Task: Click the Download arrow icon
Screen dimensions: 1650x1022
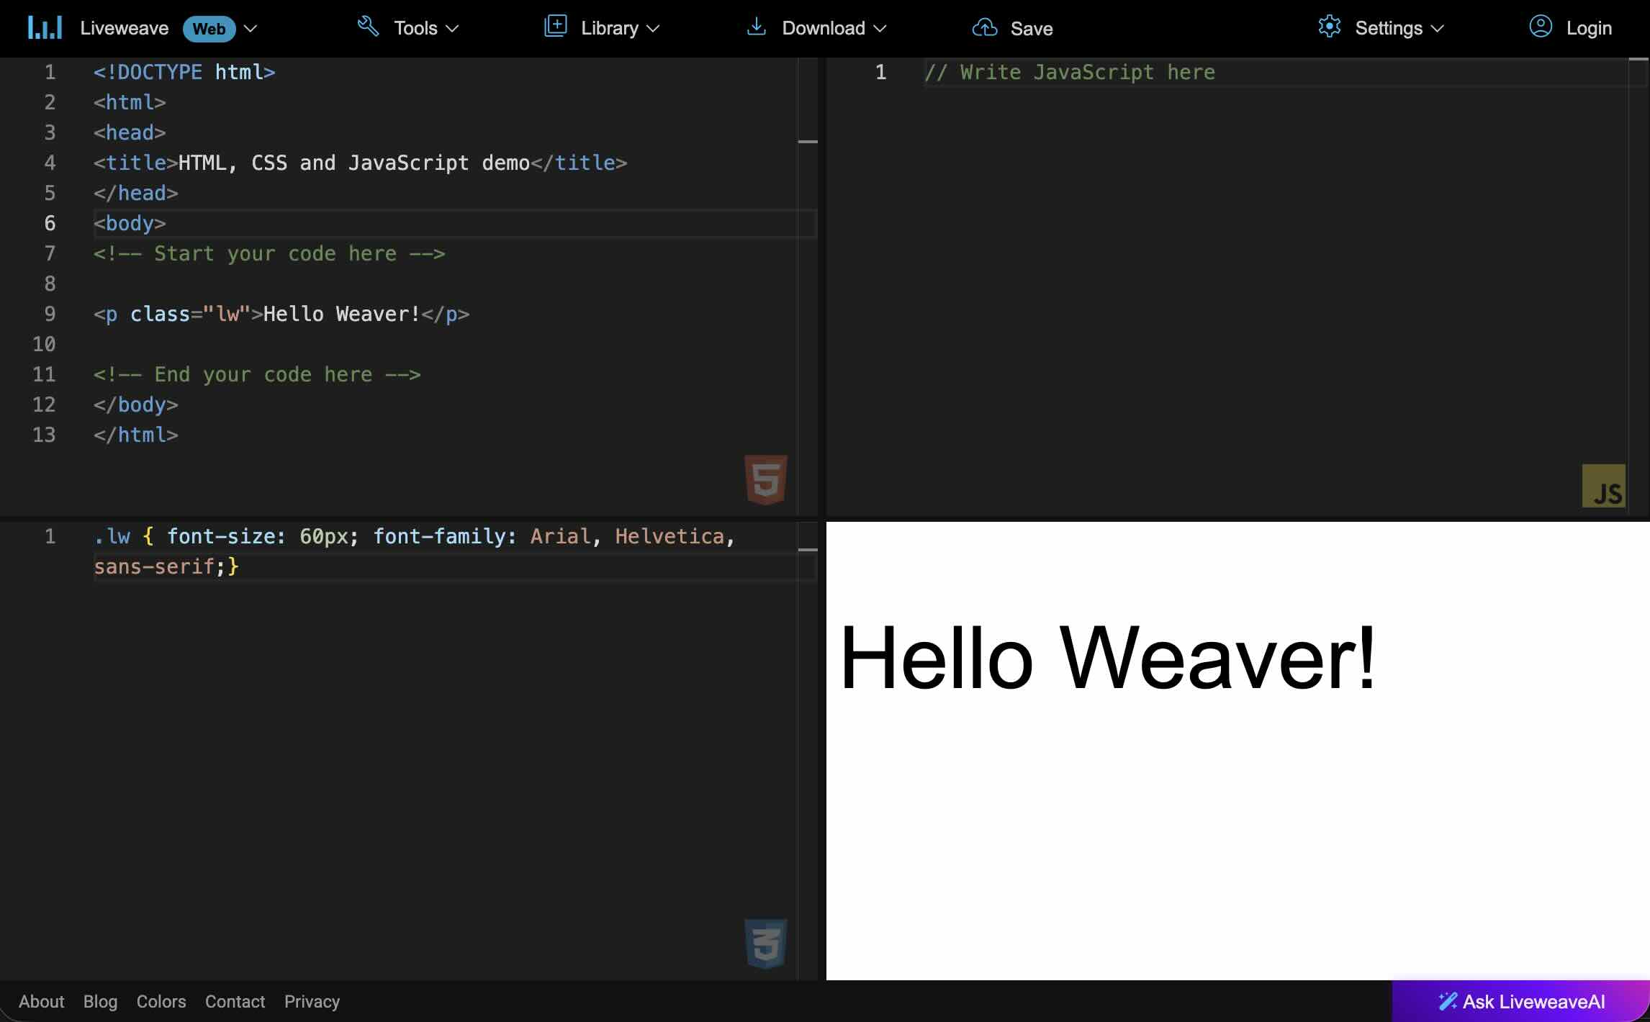Action: point(756,27)
